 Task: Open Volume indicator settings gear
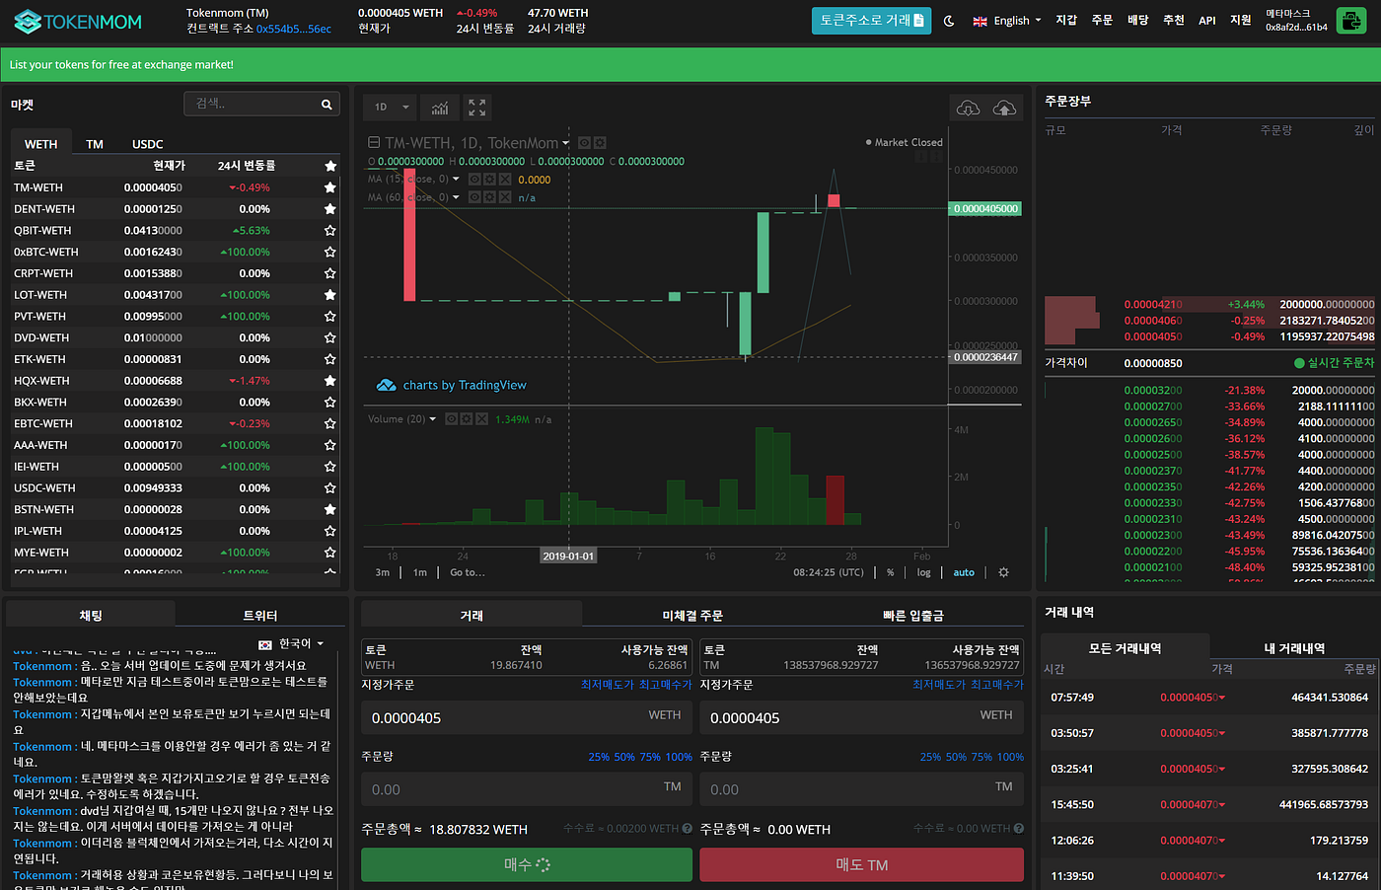[467, 419]
